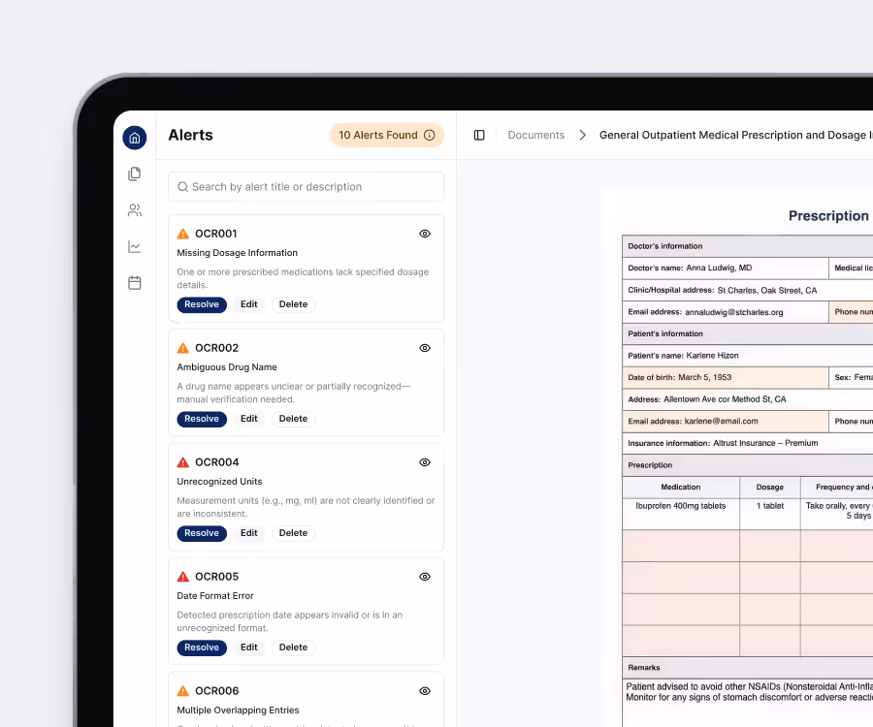Toggle eye visibility for OCR005 alert
873x727 pixels.
pos(425,577)
